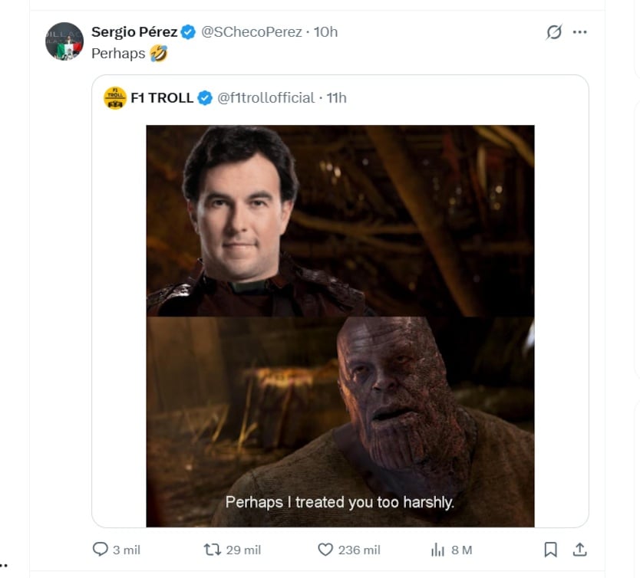
Task: Open the tweet author's profile picture
Action: 64,41
